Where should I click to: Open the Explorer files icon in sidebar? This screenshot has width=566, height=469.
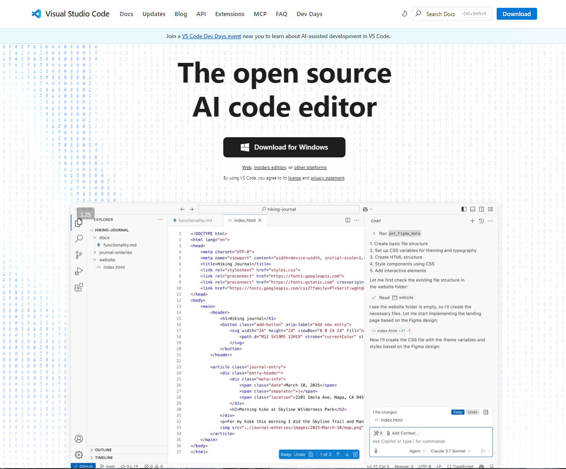79,223
